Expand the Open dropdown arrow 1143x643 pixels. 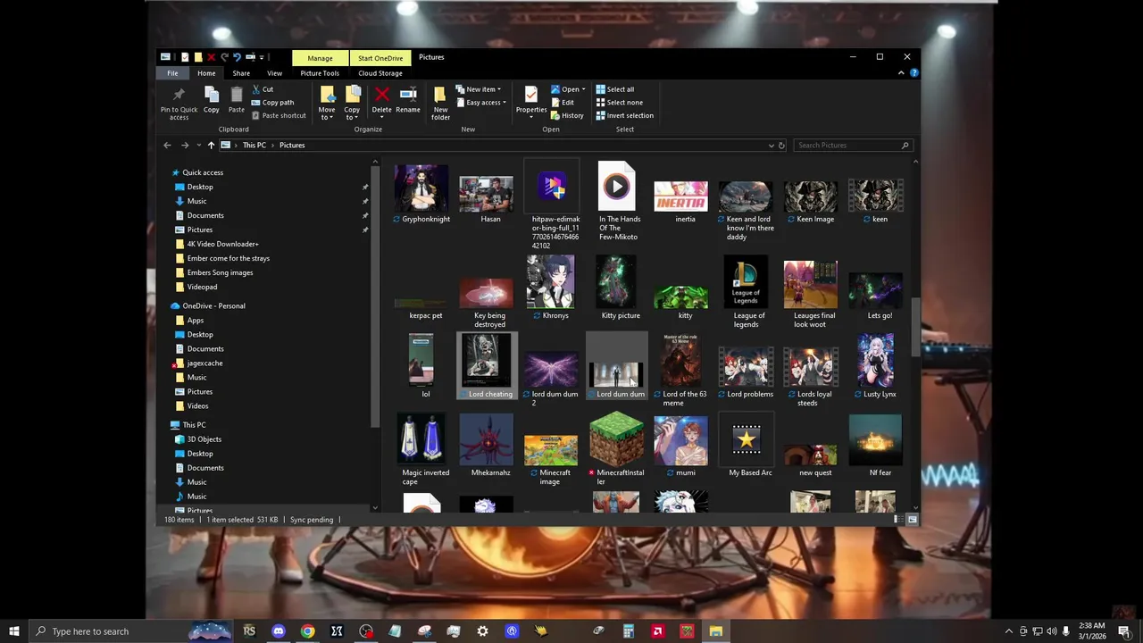click(583, 89)
